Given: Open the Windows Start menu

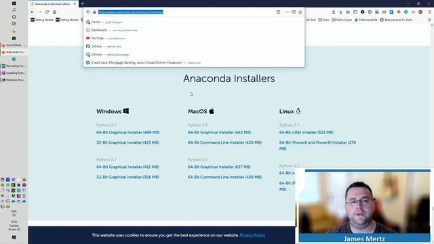Looking at the screenshot, I should coord(14,3).
